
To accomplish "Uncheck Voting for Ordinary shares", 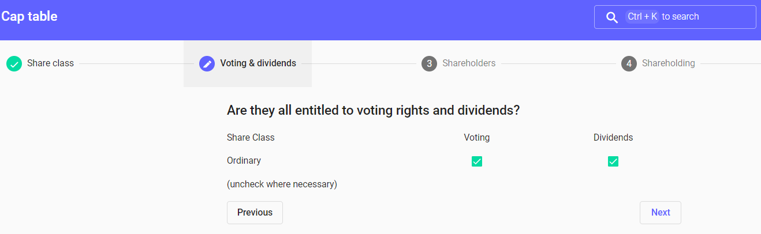I will pos(477,161).
